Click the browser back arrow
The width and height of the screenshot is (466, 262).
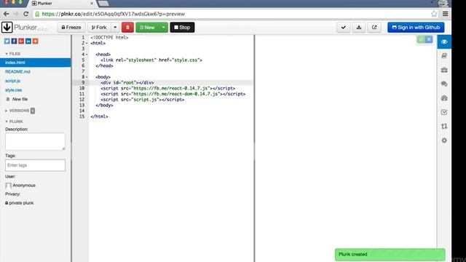pos(7,14)
